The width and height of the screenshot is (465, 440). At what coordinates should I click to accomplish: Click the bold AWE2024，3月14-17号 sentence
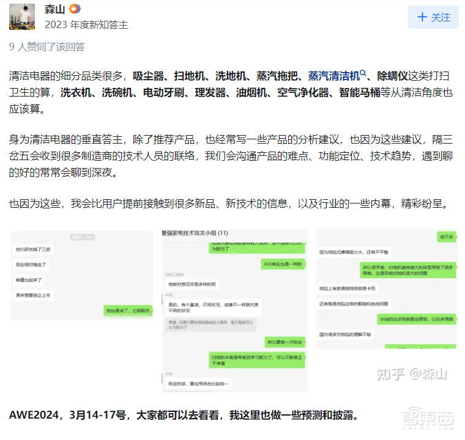[184, 415]
